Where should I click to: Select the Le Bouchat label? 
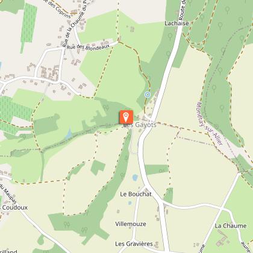pos(136,194)
